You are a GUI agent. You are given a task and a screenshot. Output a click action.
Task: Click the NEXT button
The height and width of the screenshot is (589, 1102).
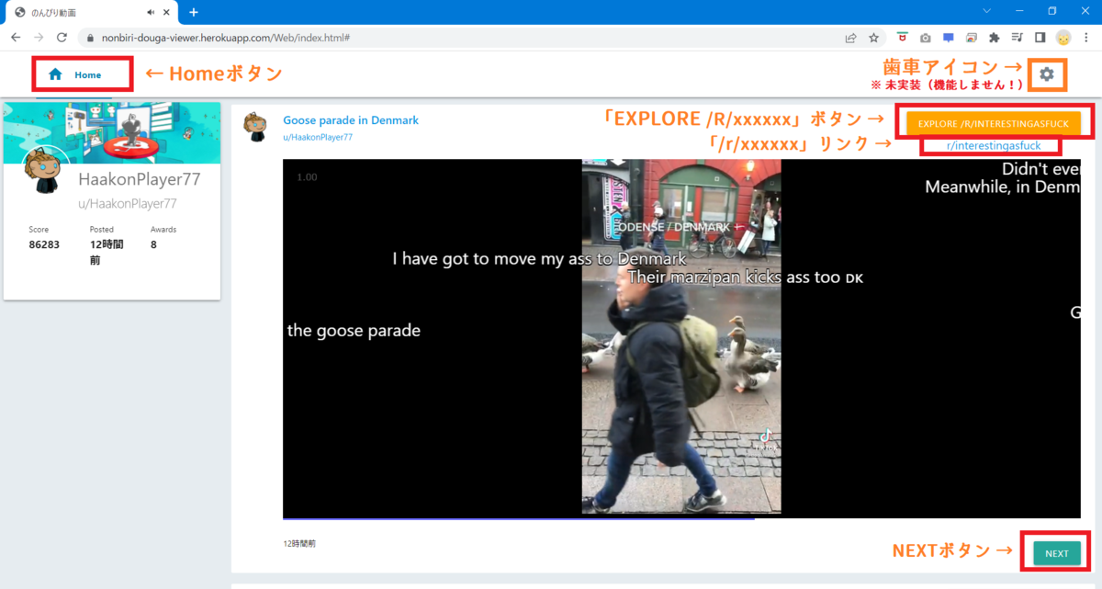click(1056, 553)
